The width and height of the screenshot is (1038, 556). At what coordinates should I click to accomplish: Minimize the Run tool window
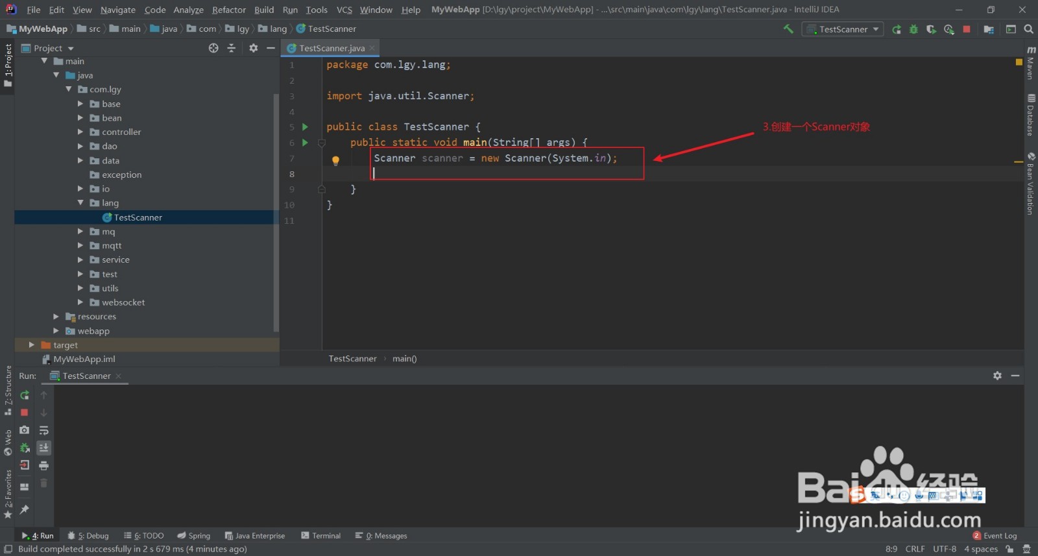(x=1015, y=376)
